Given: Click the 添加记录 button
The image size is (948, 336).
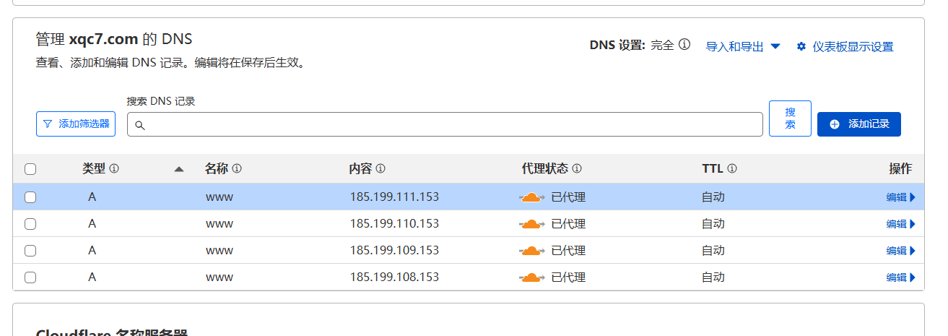Looking at the screenshot, I should point(858,124).
